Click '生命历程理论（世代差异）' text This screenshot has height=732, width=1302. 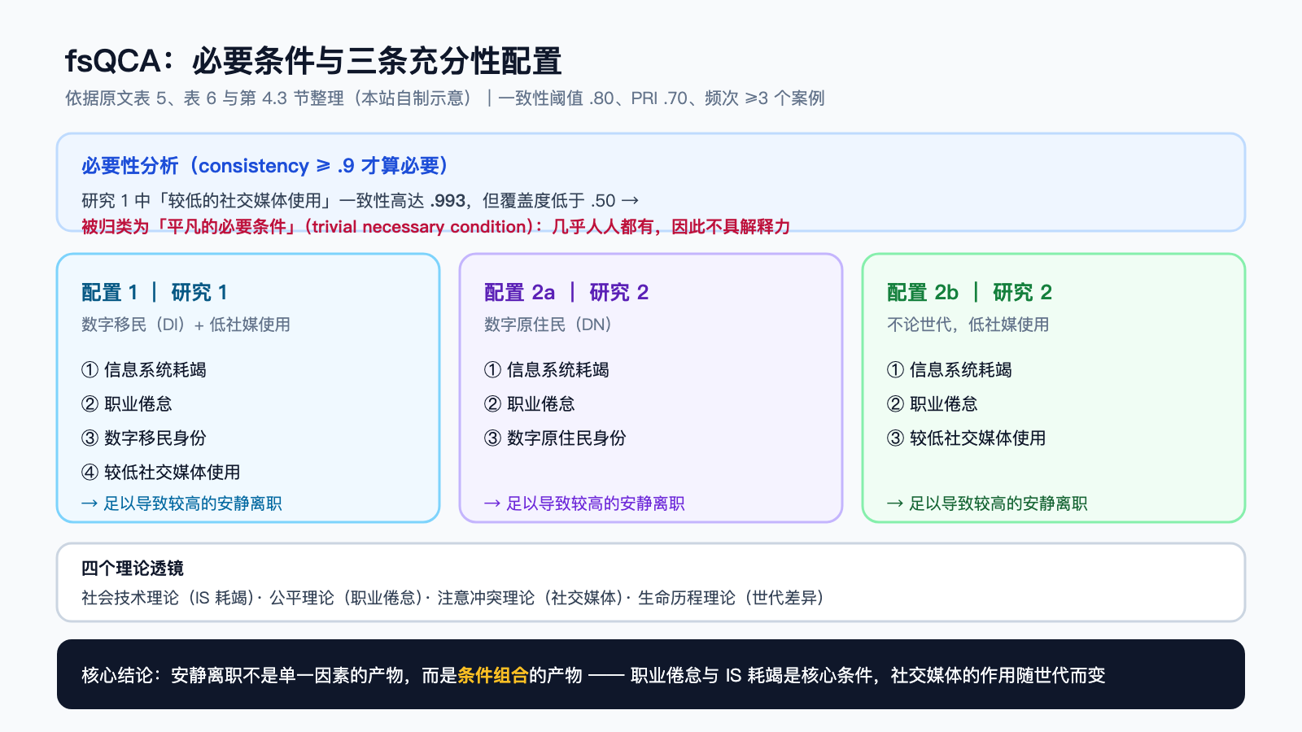(x=733, y=598)
